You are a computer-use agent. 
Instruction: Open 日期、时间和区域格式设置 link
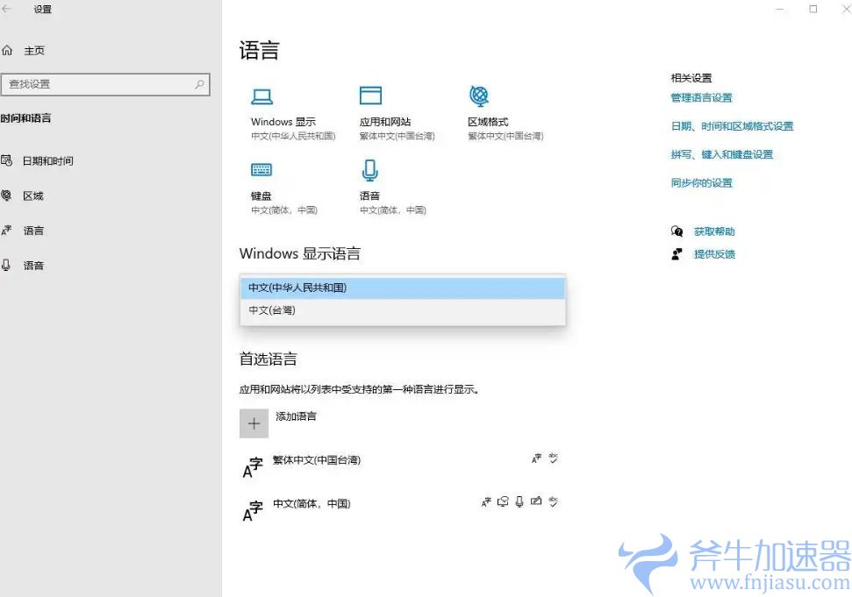pyautogui.click(x=732, y=126)
